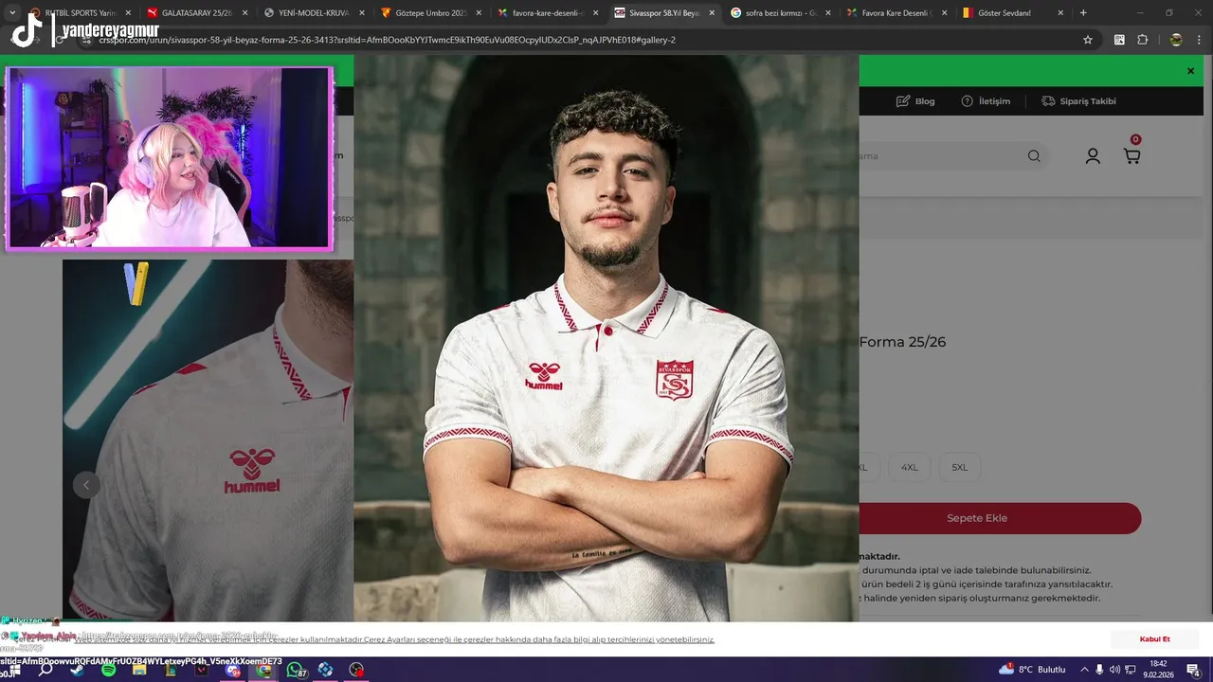Screen dimensions: 1213x682
Task: Open the network tray icon
Action: click(x=1129, y=670)
